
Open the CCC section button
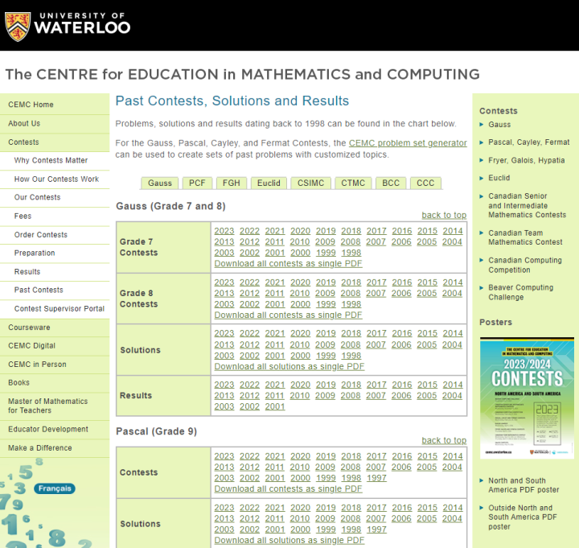pos(425,183)
